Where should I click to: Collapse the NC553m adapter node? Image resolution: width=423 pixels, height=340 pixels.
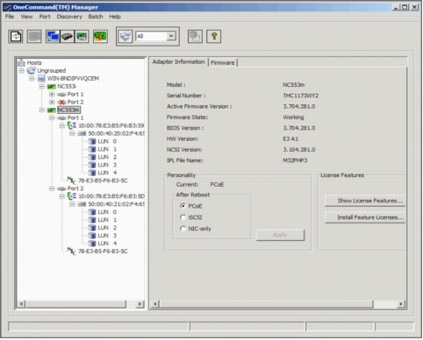point(42,110)
